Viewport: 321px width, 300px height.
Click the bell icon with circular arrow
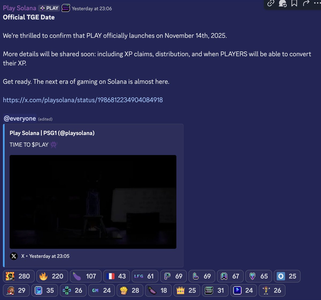click(x=283, y=3)
